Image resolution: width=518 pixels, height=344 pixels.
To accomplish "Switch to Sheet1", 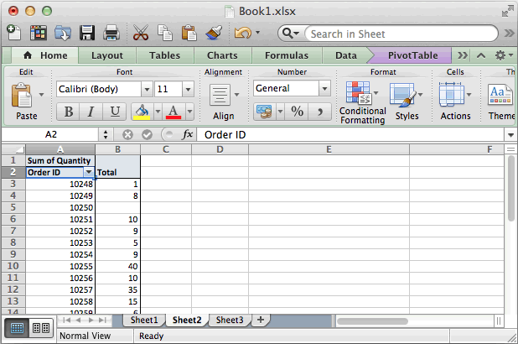I will pyautogui.click(x=144, y=320).
